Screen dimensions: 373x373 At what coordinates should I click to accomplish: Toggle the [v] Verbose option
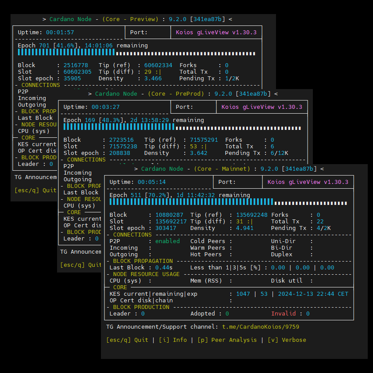pyautogui.click(x=287, y=340)
